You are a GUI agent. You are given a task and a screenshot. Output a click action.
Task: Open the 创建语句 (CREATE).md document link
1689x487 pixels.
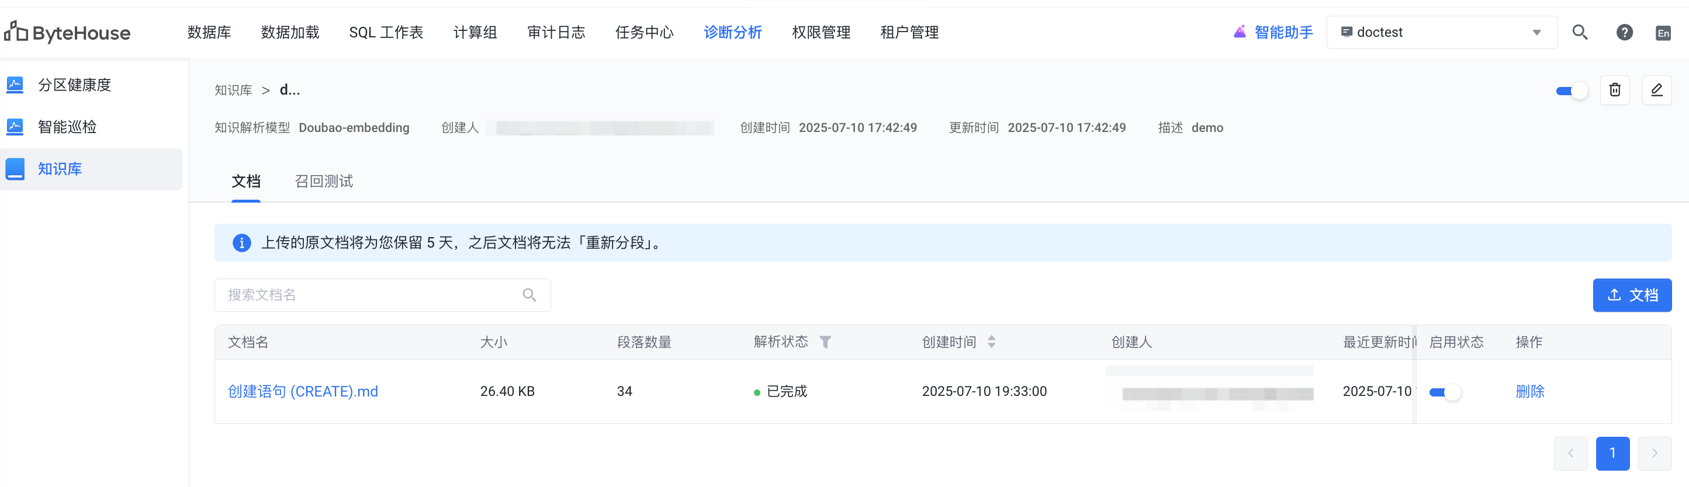303,391
